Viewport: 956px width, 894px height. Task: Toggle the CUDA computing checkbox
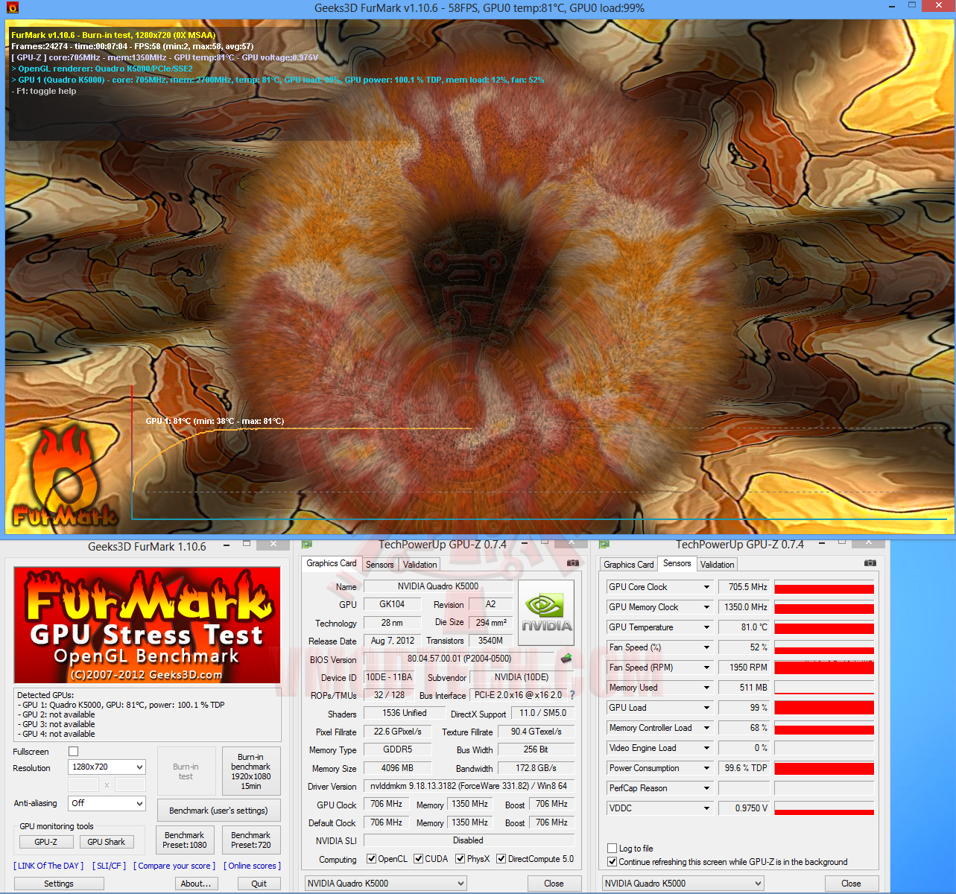tap(418, 859)
